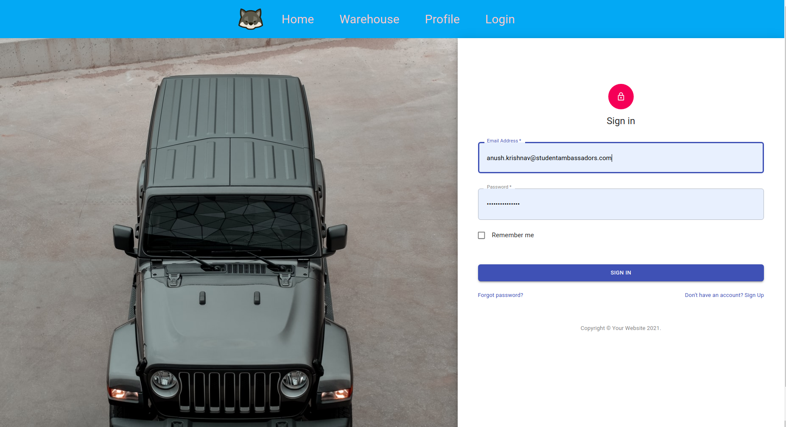Image resolution: width=786 pixels, height=427 pixels.
Task: Click the pink lock avatar icon
Action: click(x=621, y=97)
